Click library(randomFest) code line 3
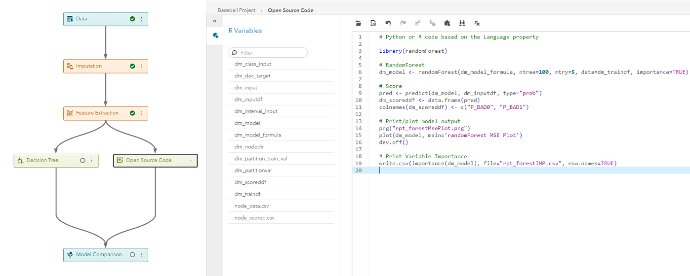Viewport: 690px width, 276px height. (413, 51)
